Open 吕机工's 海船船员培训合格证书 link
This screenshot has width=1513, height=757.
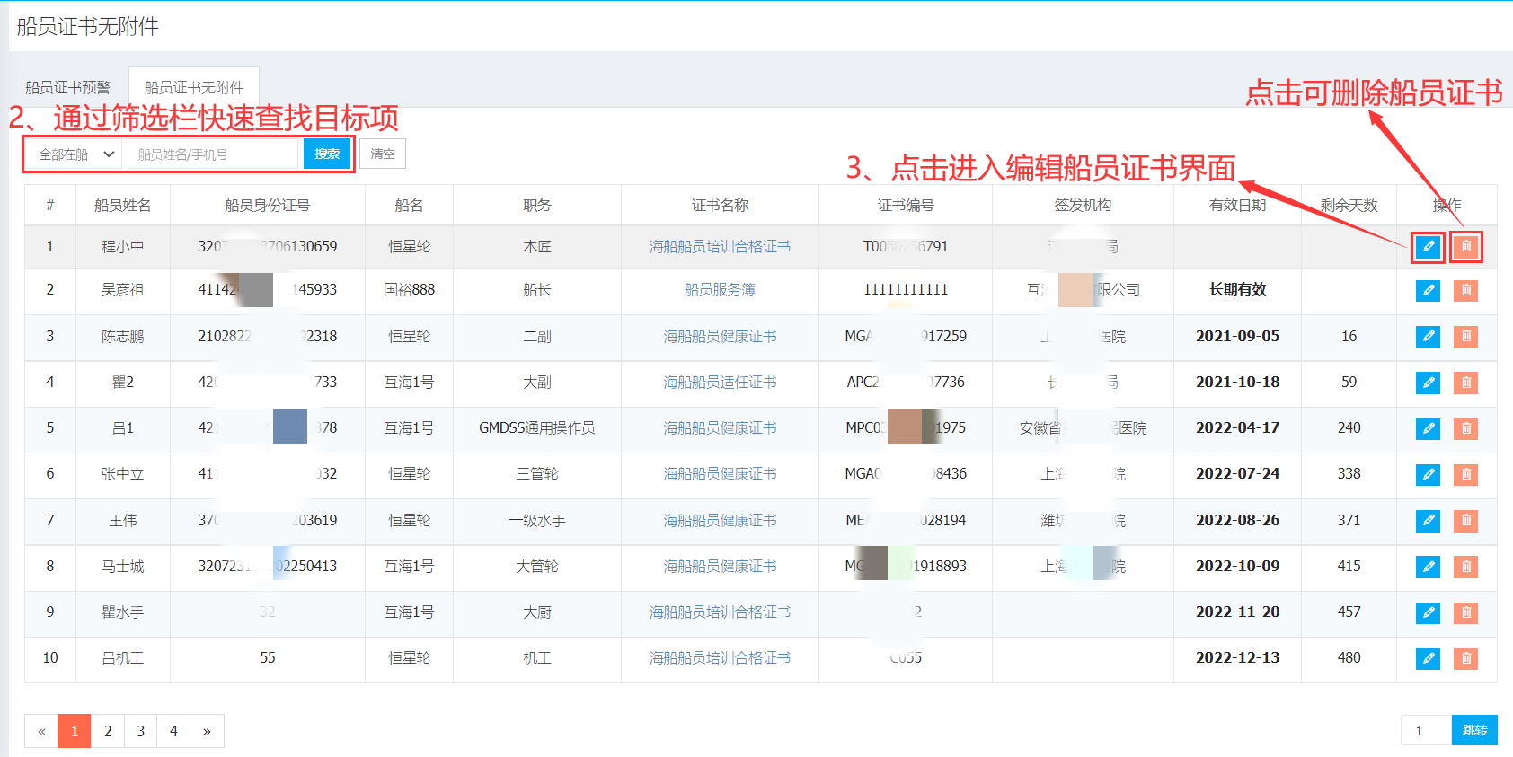[x=720, y=658]
